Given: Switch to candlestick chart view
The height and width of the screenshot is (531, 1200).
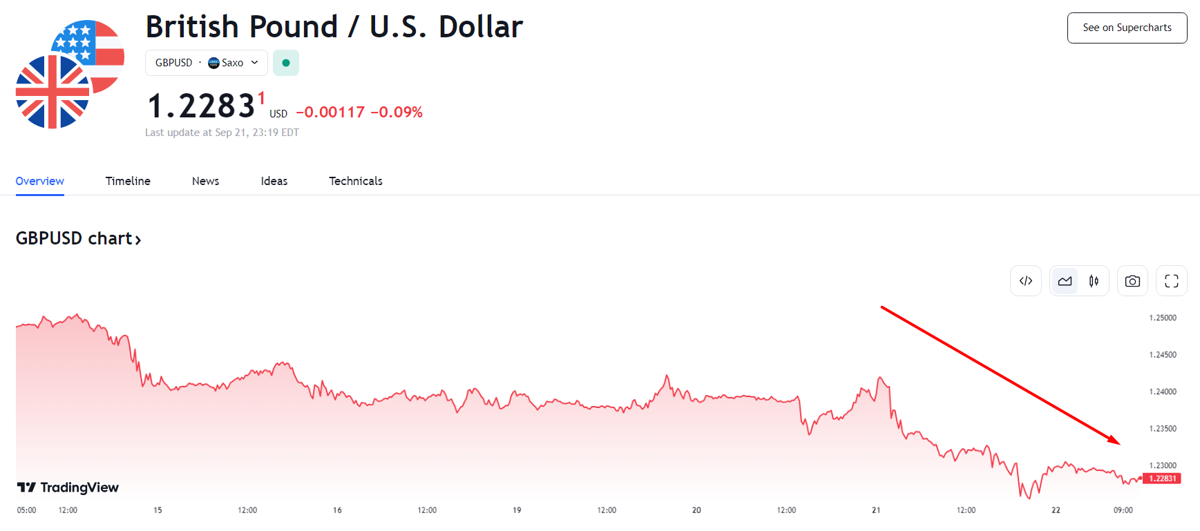Looking at the screenshot, I should pos(1094,281).
